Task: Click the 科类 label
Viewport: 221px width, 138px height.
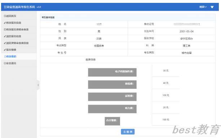Action: coord(150,45)
